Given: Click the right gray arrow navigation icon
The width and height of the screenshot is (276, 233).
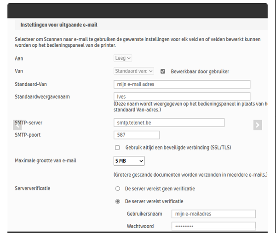Looking at the screenshot, I should tap(258, 125).
